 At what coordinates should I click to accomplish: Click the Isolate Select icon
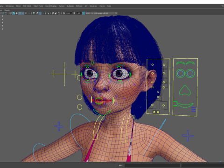48,14
